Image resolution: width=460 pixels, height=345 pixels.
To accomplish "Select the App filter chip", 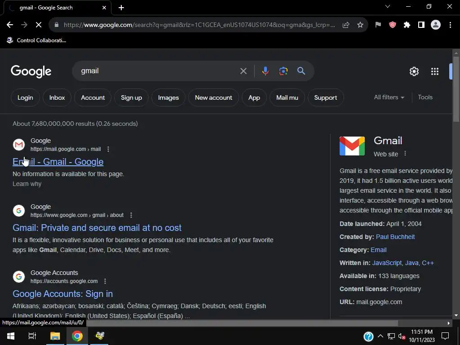I will point(254,97).
